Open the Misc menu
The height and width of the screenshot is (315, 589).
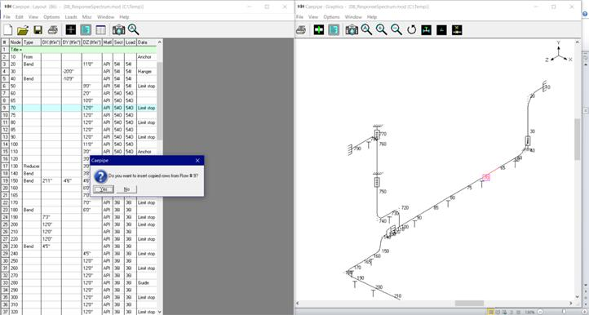[x=86, y=17]
